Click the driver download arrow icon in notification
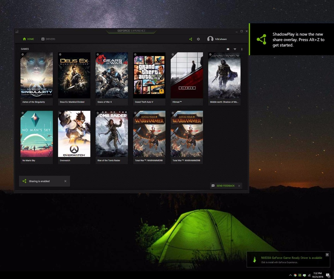The height and width of the screenshot is (279, 334). coord(254,259)
